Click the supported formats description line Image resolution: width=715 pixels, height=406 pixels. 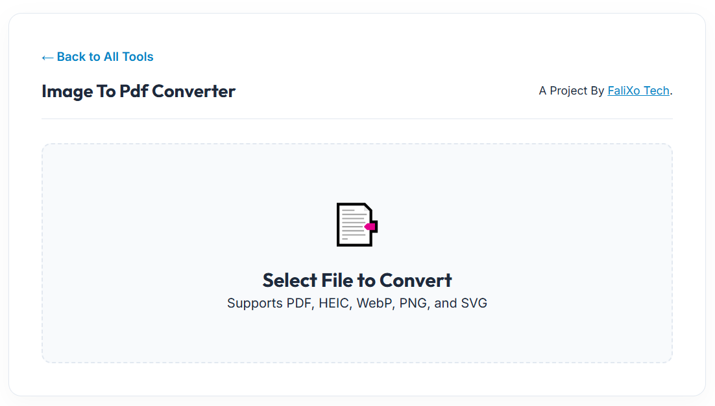357,303
